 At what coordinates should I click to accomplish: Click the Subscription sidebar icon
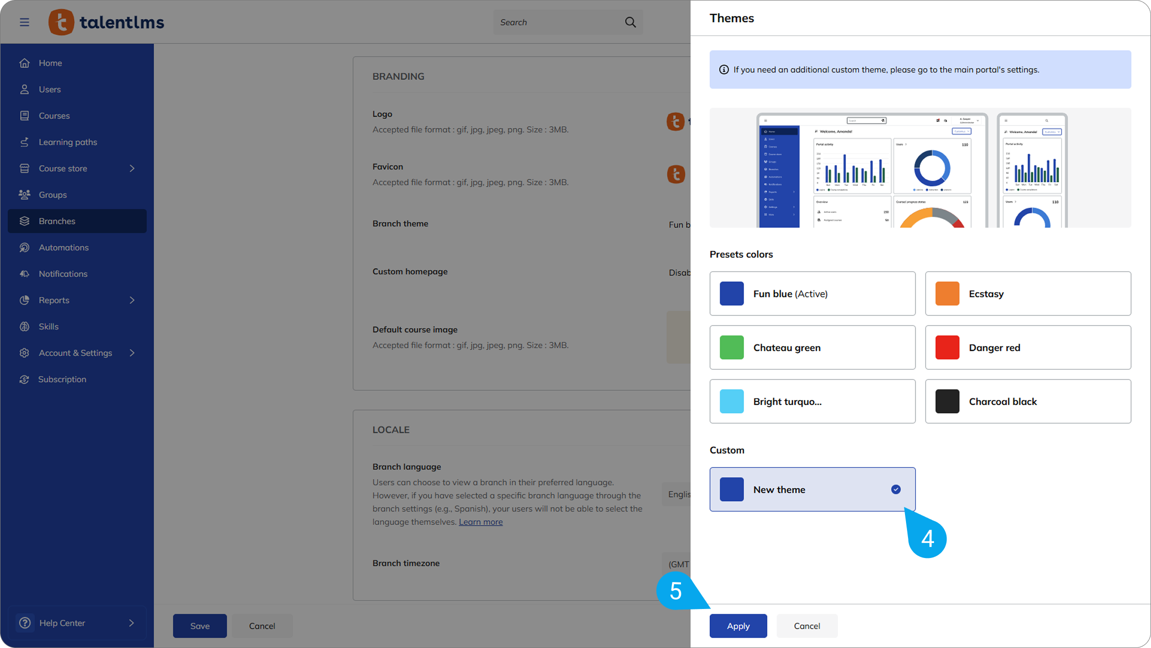[24, 379]
